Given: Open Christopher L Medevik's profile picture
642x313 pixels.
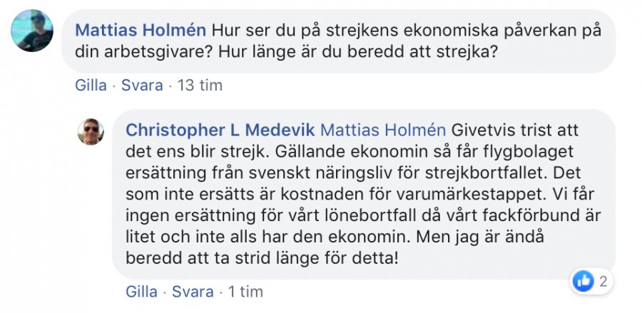Looking at the screenshot, I should (91, 131).
